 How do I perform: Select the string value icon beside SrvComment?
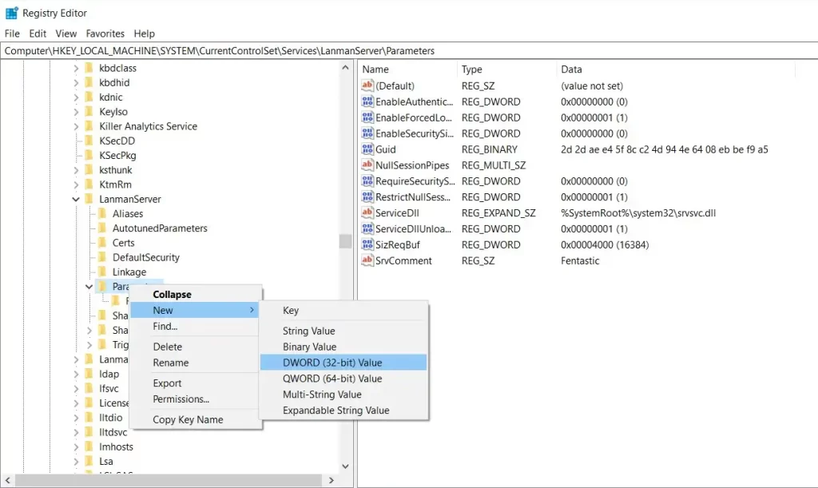(x=367, y=260)
